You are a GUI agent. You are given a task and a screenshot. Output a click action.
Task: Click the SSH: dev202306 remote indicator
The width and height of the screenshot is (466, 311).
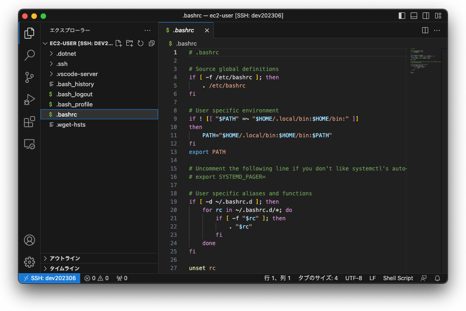pos(49,278)
